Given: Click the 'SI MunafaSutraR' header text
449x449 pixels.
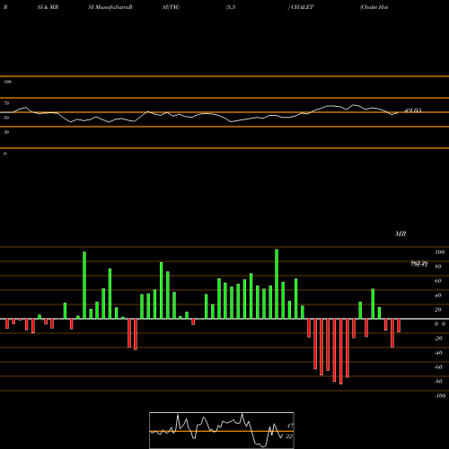Looking at the screenshot, I should (x=110, y=7).
